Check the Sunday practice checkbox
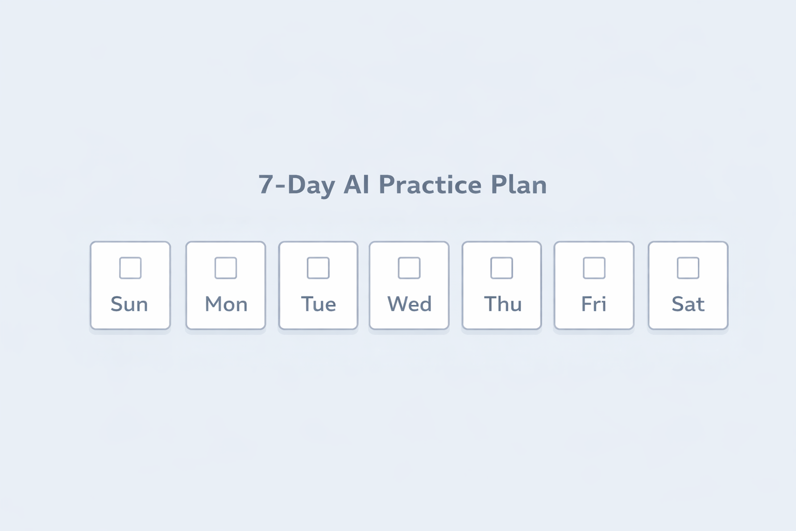The height and width of the screenshot is (531, 796). pyautogui.click(x=130, y=268)
